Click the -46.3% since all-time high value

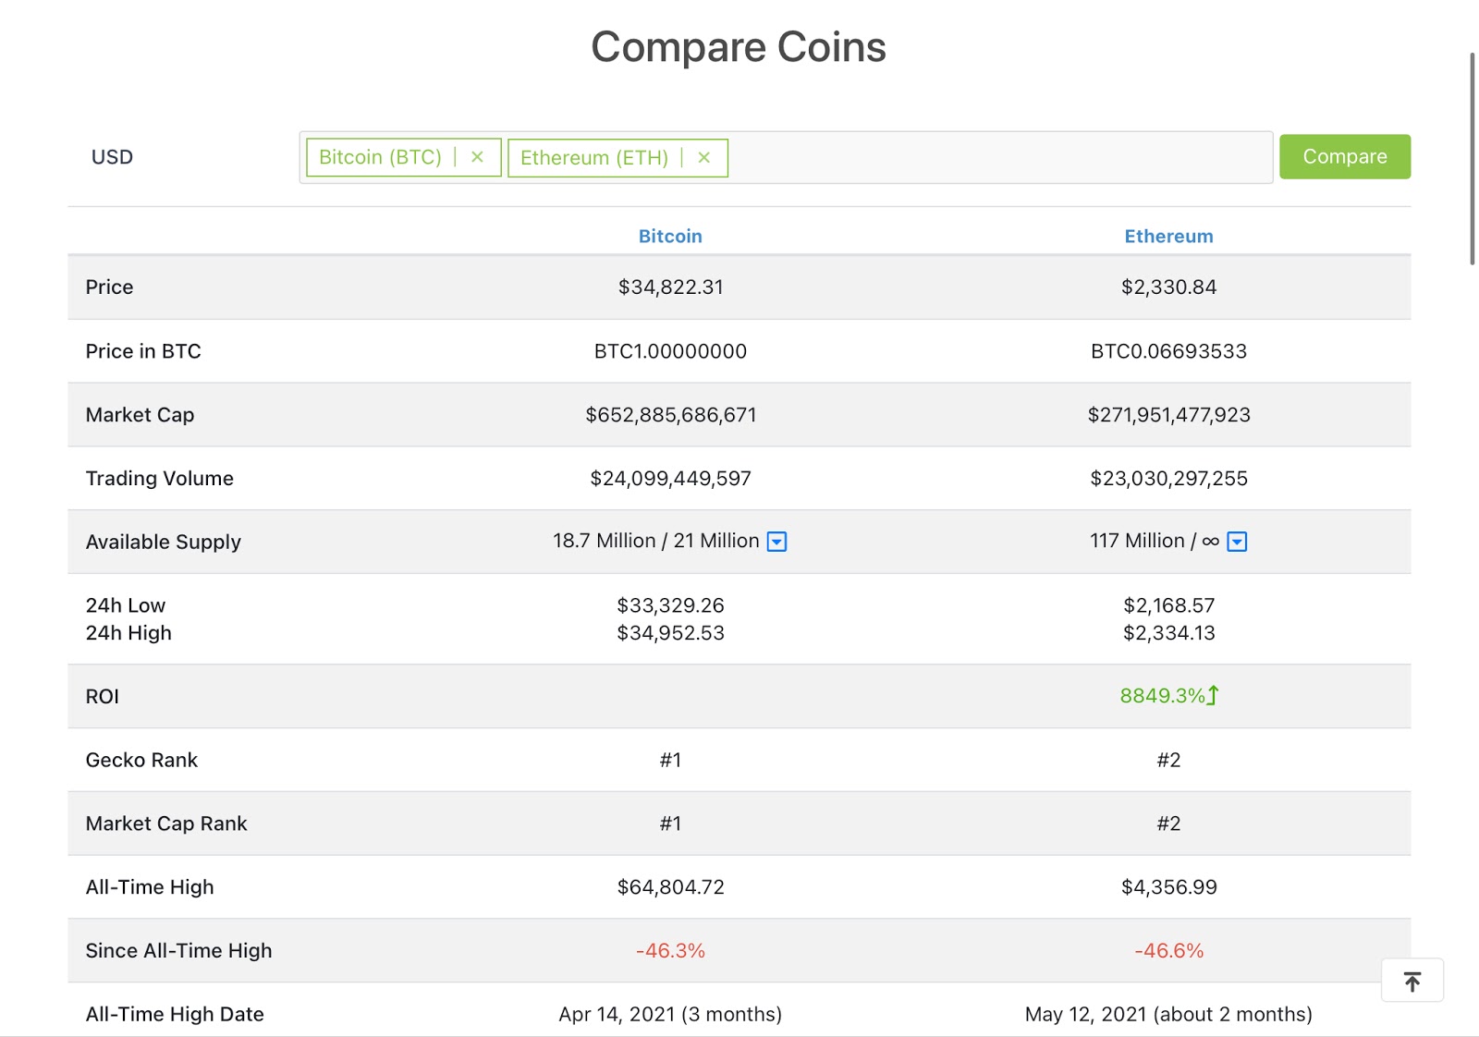[x=670, y=951]
